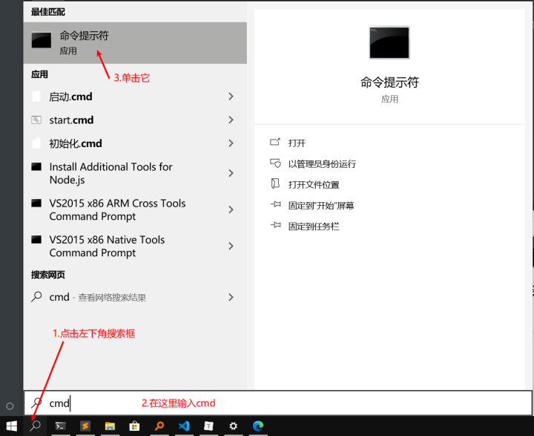Click the magnifier icon in search box
534x436 pixels.
point(36,403)
